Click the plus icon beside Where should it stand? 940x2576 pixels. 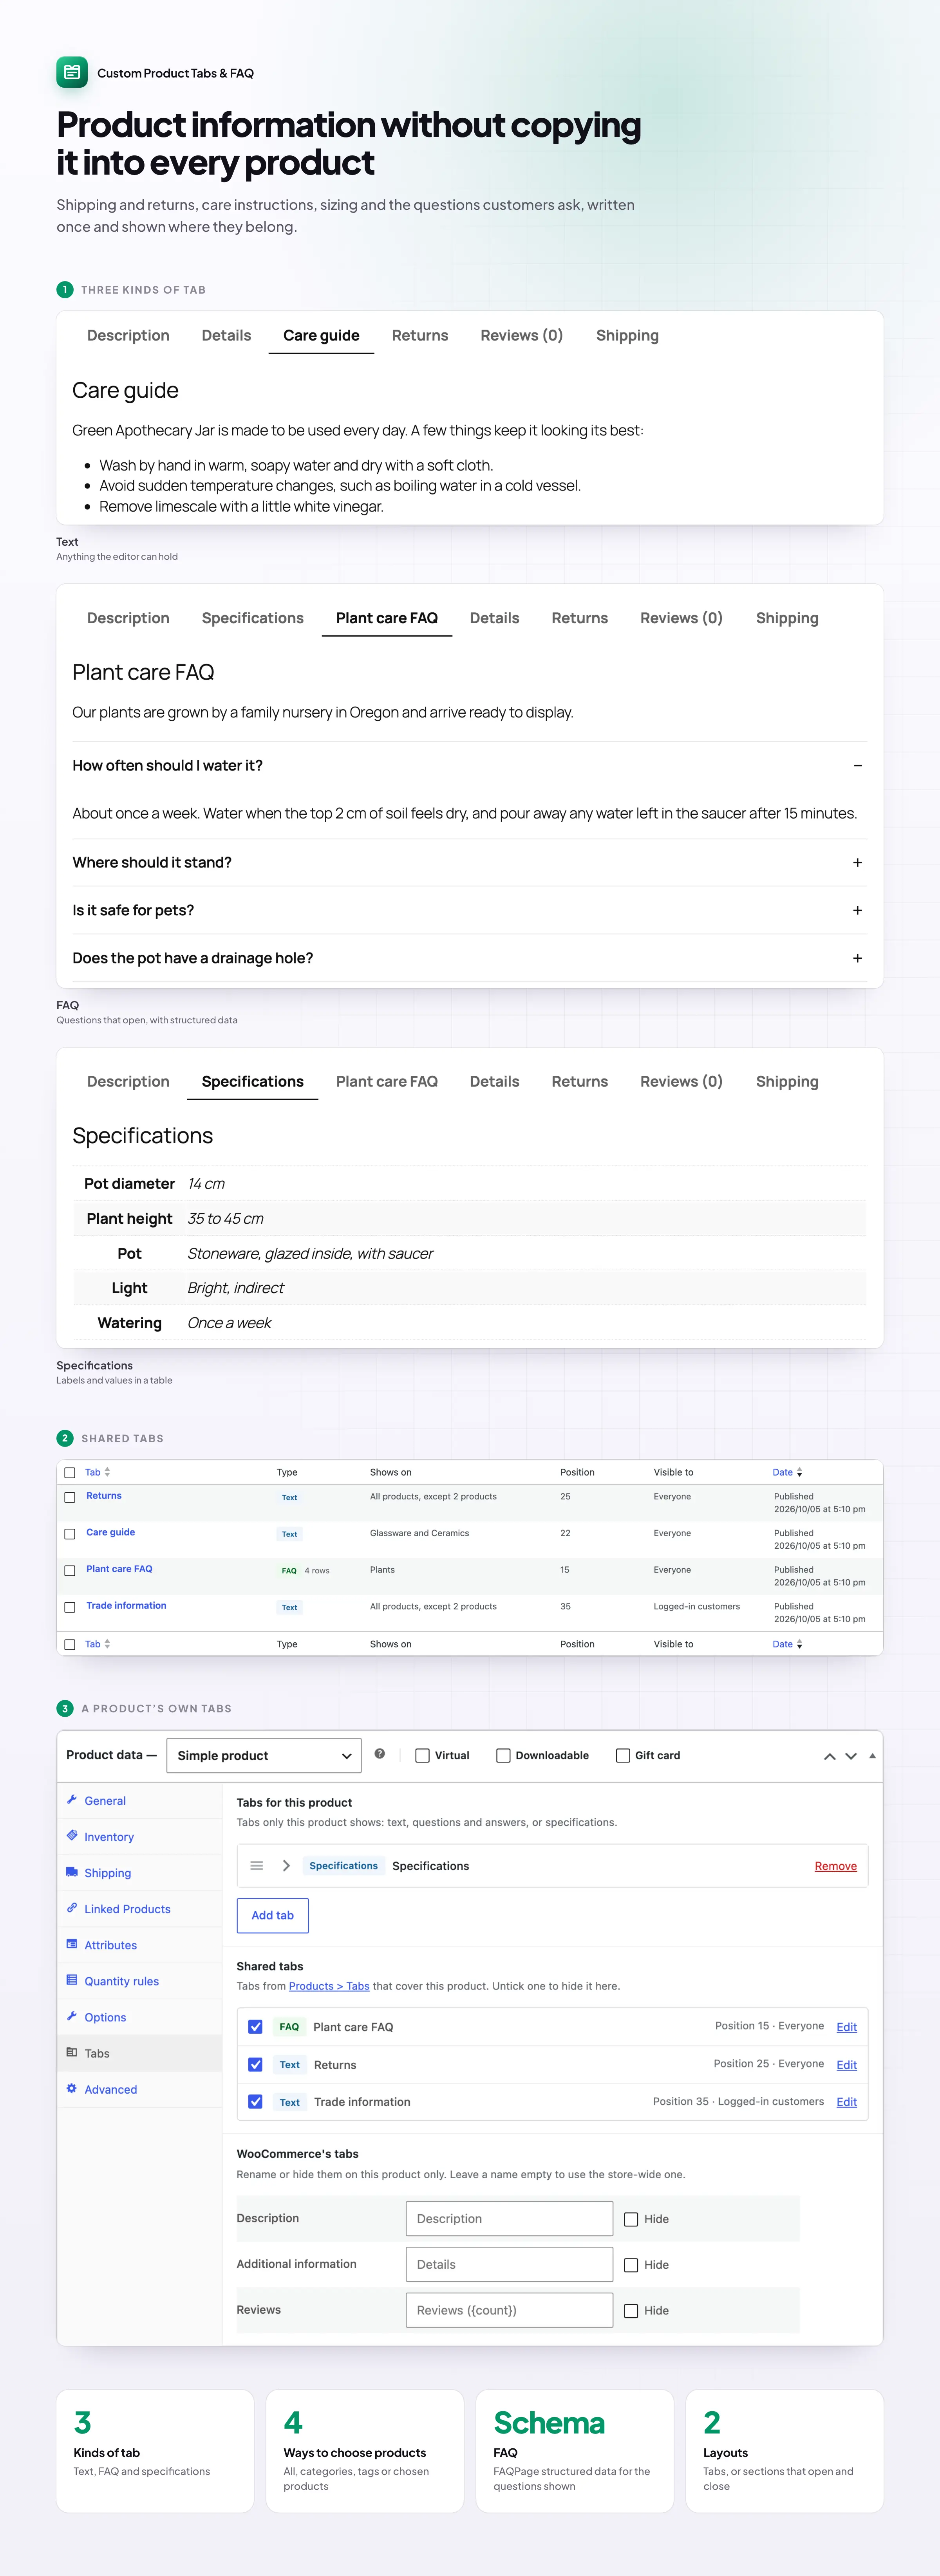point(857,862)
